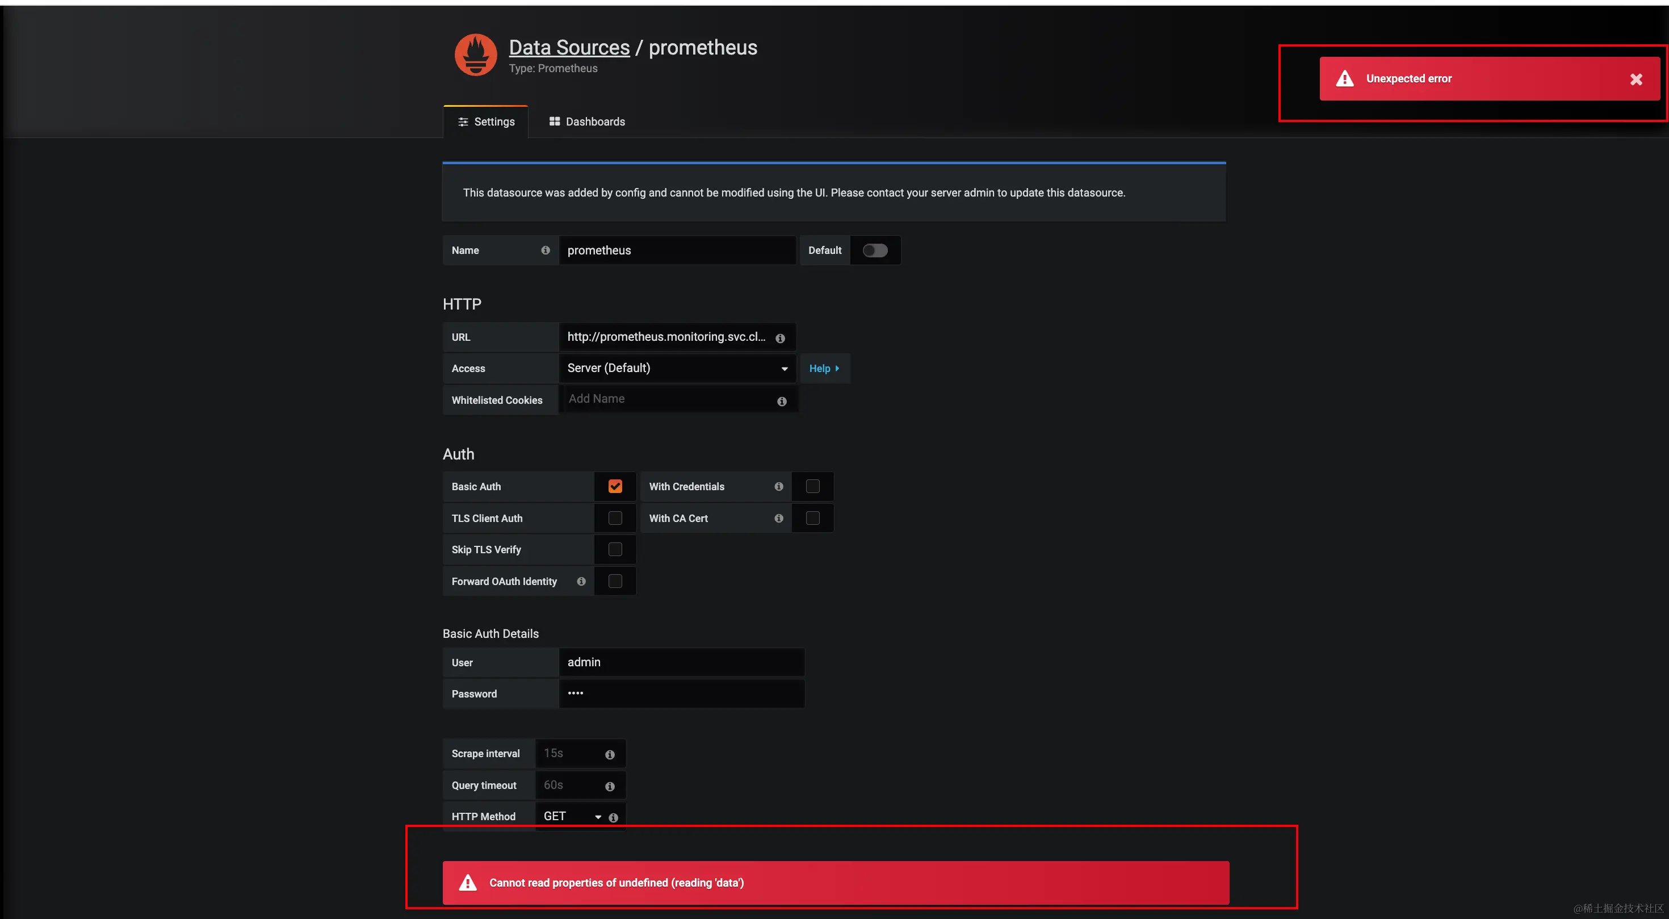
Task: Uncheck the Basic Auth checkbox
Action: 615,486
